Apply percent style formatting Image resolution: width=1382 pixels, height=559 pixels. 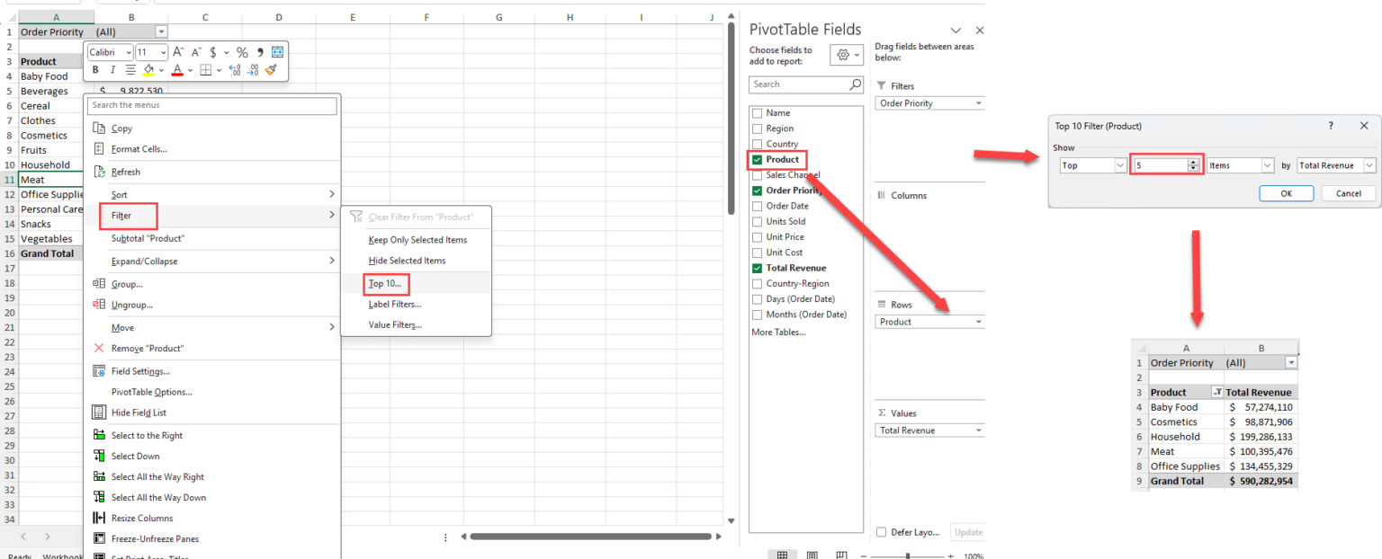coord(241,52)
